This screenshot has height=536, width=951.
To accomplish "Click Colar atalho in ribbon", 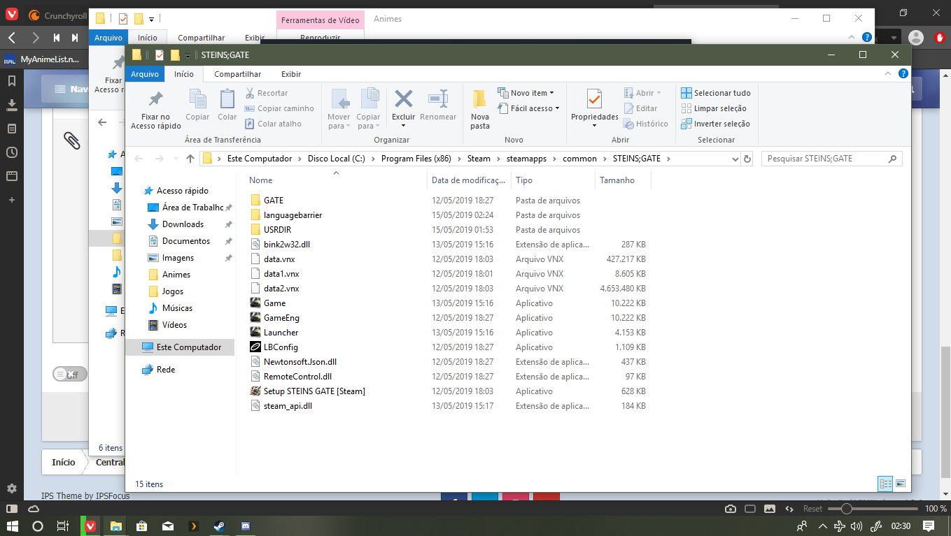I will [x=273, y=124].
